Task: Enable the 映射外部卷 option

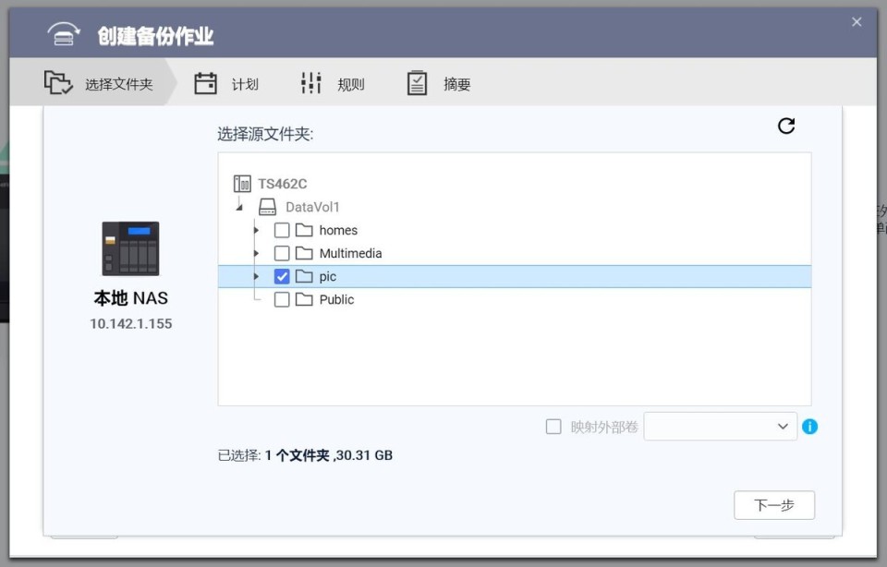Action: [x=553, y=427]
